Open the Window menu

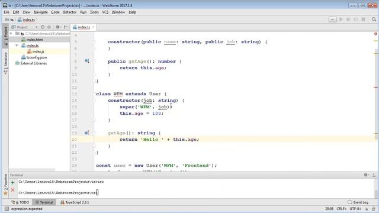(118, 12)
